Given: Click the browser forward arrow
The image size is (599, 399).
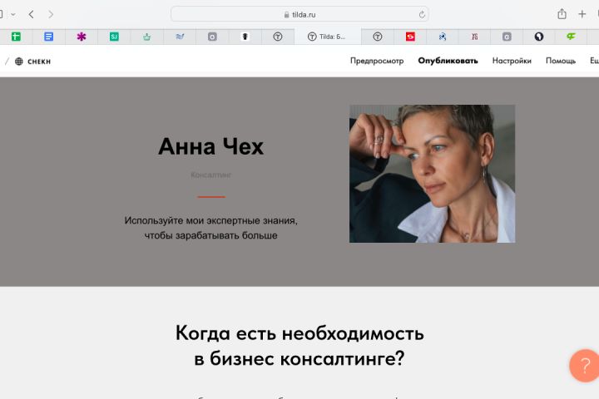Looking at the screenshot, I should click(x=51, y=14).
